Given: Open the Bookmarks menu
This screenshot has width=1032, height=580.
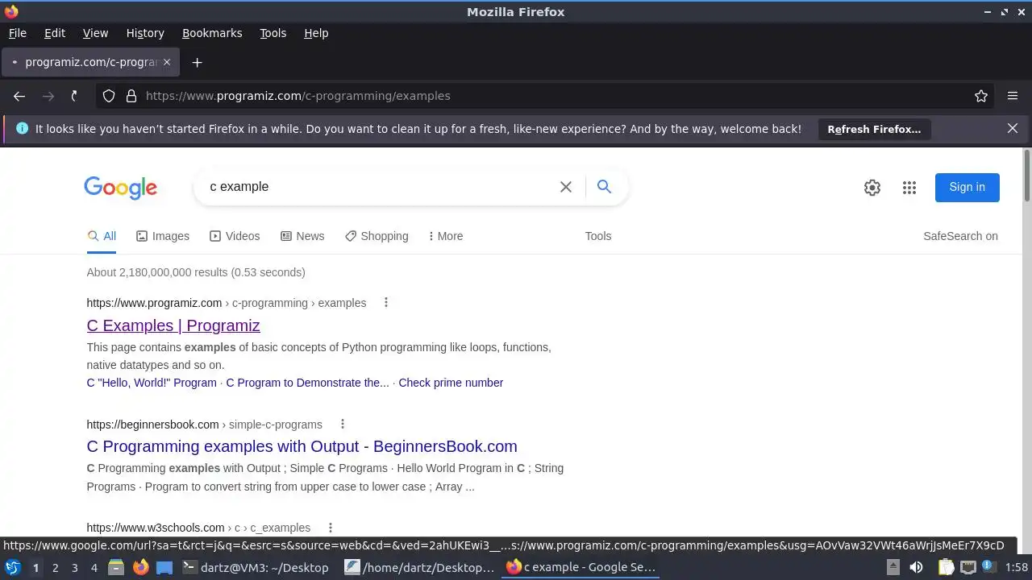Looking at the screenshot, I should click(212, 33).
